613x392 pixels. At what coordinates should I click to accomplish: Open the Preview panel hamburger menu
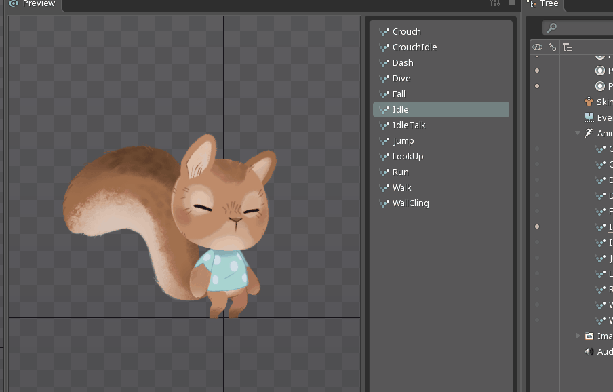point(511,4)
